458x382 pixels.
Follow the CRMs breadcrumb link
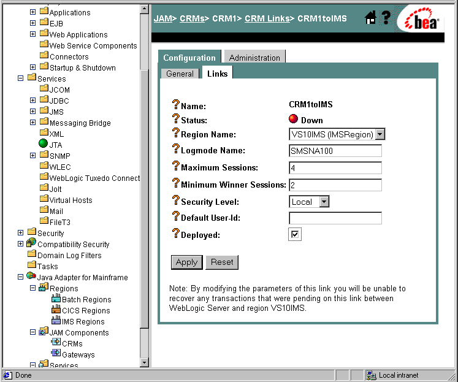[x=192, y=18]
